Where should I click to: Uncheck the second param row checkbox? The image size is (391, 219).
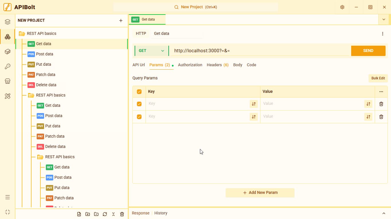pyautogui.click(x=139, y=117)
